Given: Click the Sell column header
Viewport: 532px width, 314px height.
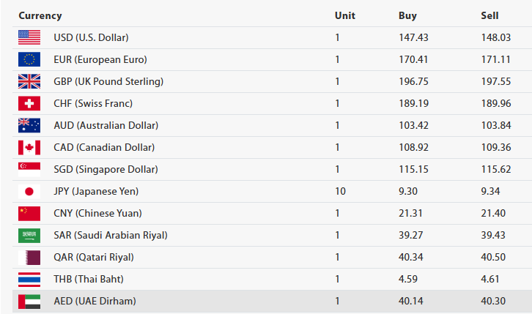Looking at the screenshot, I should [489, 15].
